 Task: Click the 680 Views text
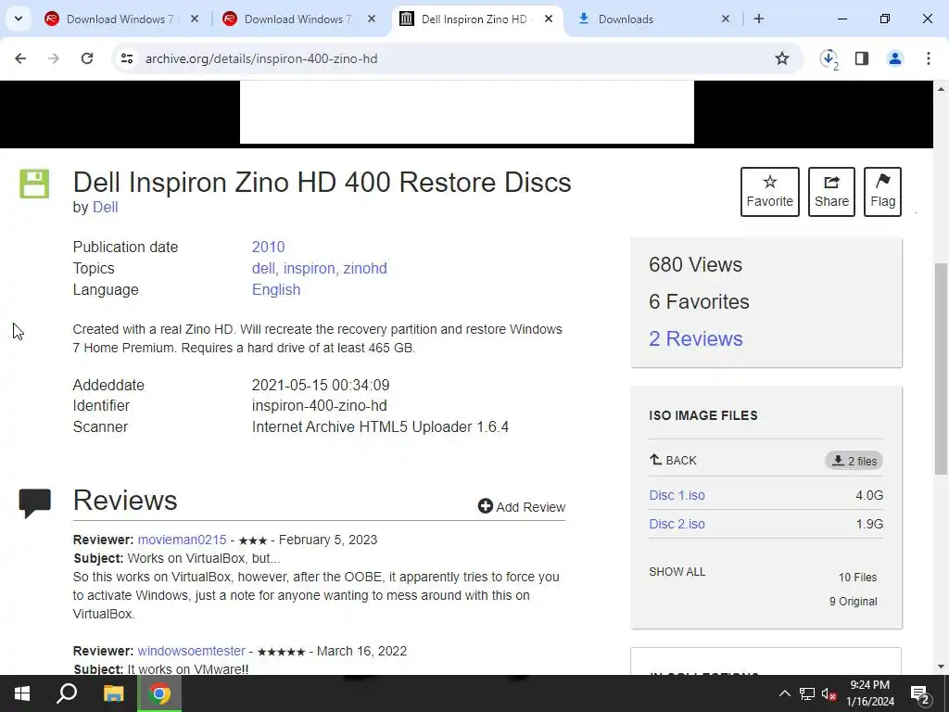[x=695, y=264]
